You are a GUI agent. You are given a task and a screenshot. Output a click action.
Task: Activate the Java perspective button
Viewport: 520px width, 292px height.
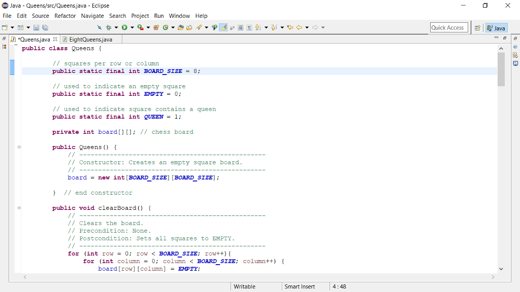click(496, 27)
